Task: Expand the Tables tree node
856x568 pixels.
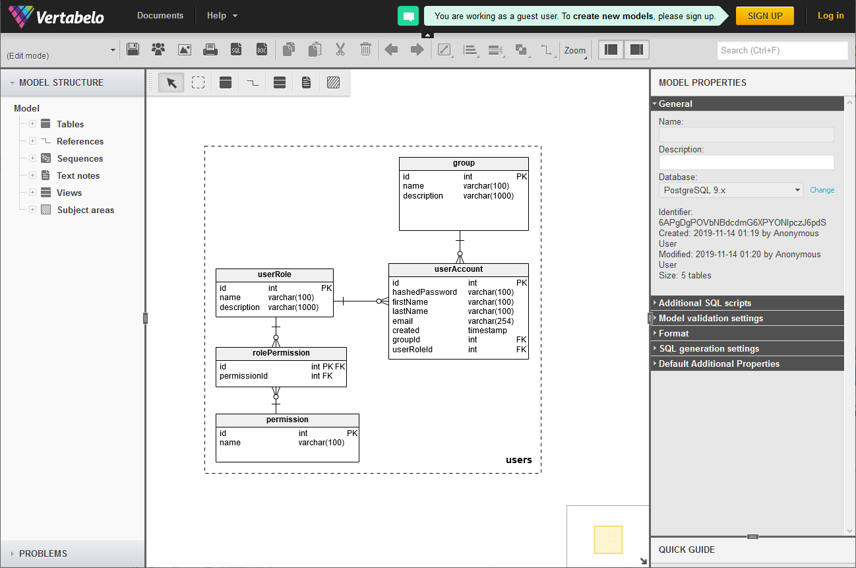Action: [32, 124]
